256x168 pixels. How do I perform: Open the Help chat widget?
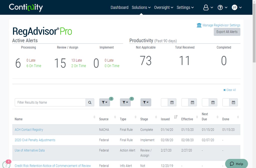236,164
